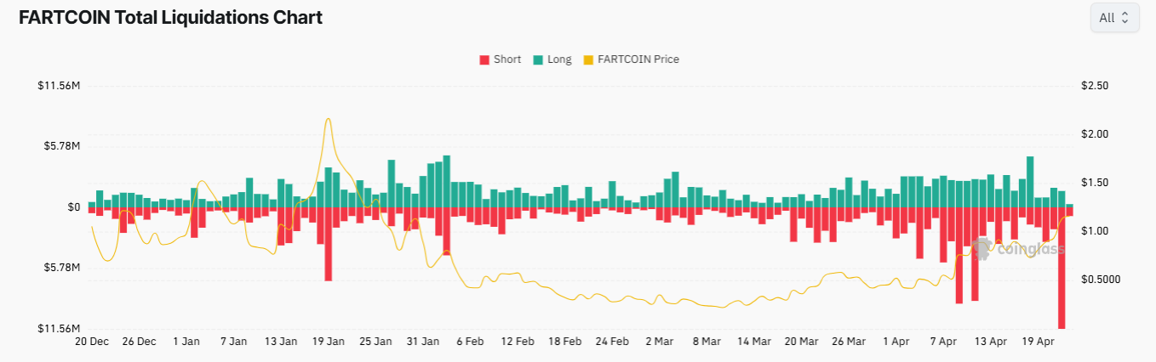Image resolution: width=1156 pixels, height=362 pixels.
Task: Click the 26 Mar date label
Action: pyautogui.click(x=849, y=342)
